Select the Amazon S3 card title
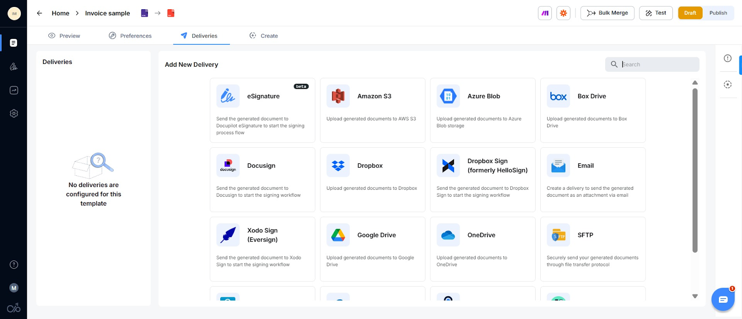 374,96
